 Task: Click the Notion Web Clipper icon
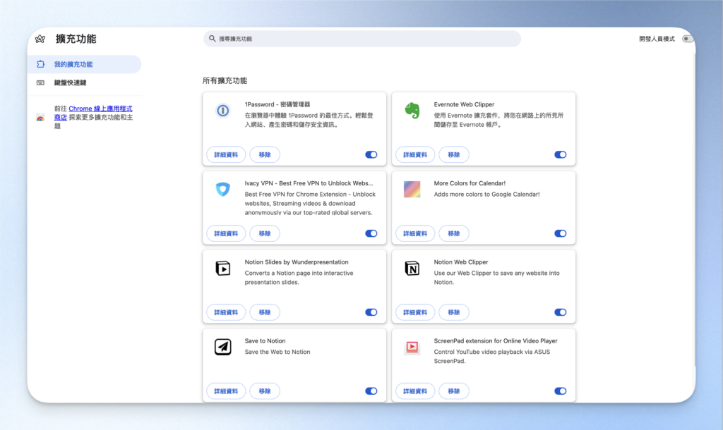(x=412, y=268)
